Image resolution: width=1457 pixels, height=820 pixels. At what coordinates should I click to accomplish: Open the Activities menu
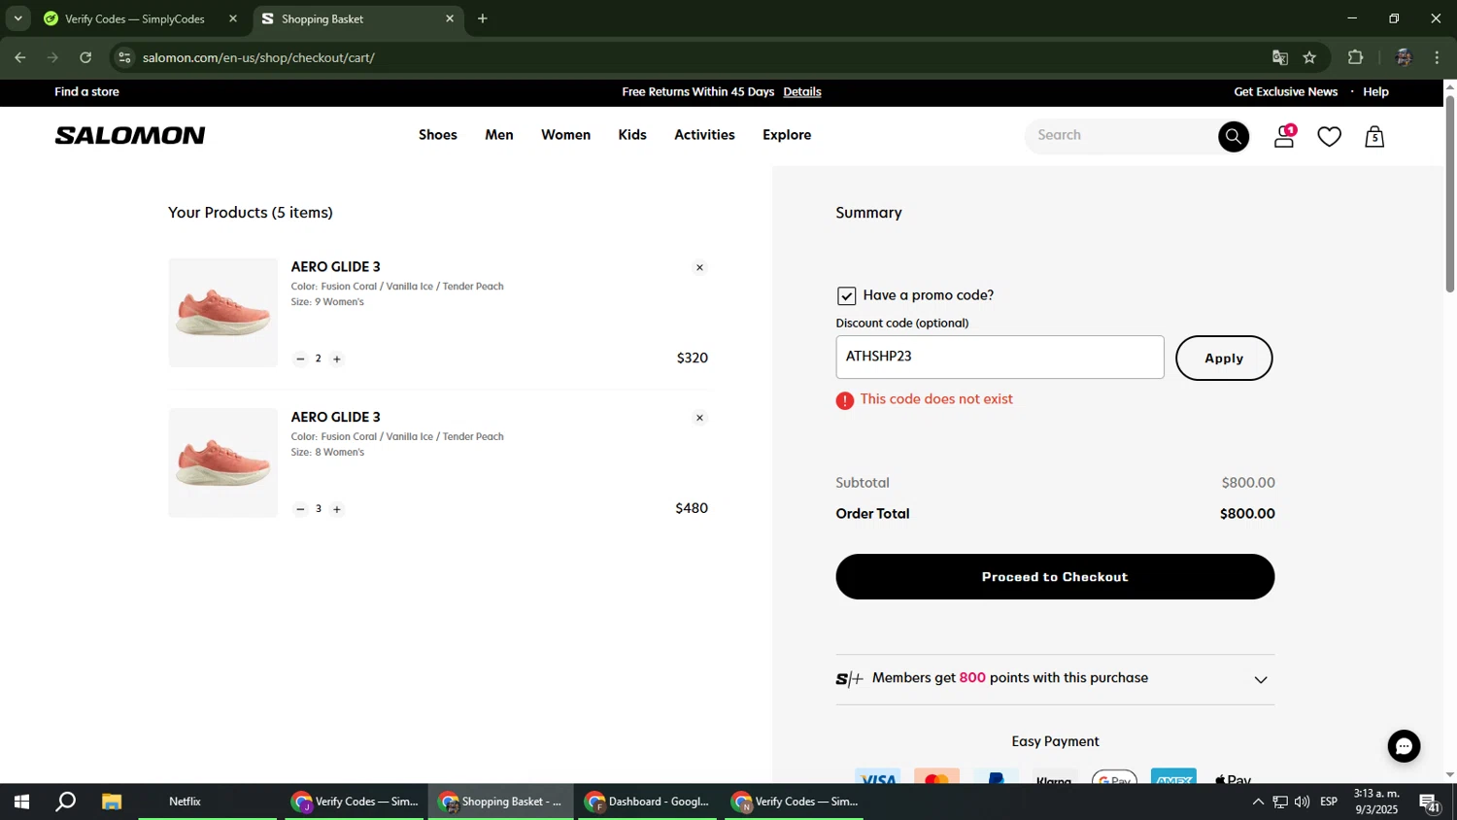pyautogui.click(x=704, y=135)
